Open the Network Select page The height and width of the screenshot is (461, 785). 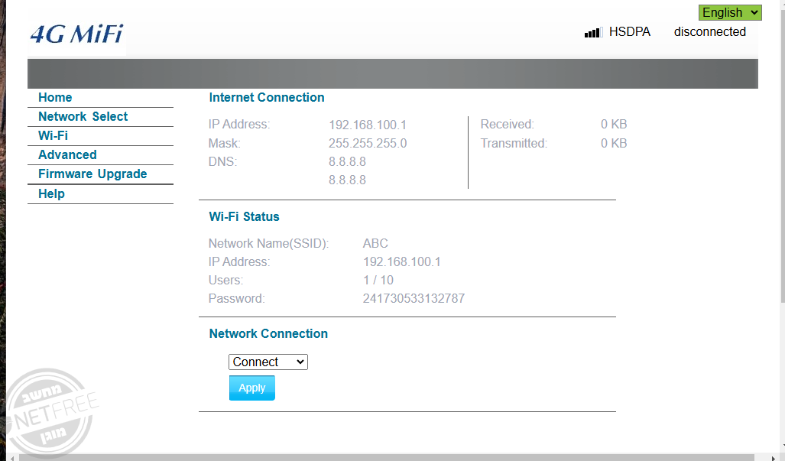pyautogui.click(x=83, y=116)
